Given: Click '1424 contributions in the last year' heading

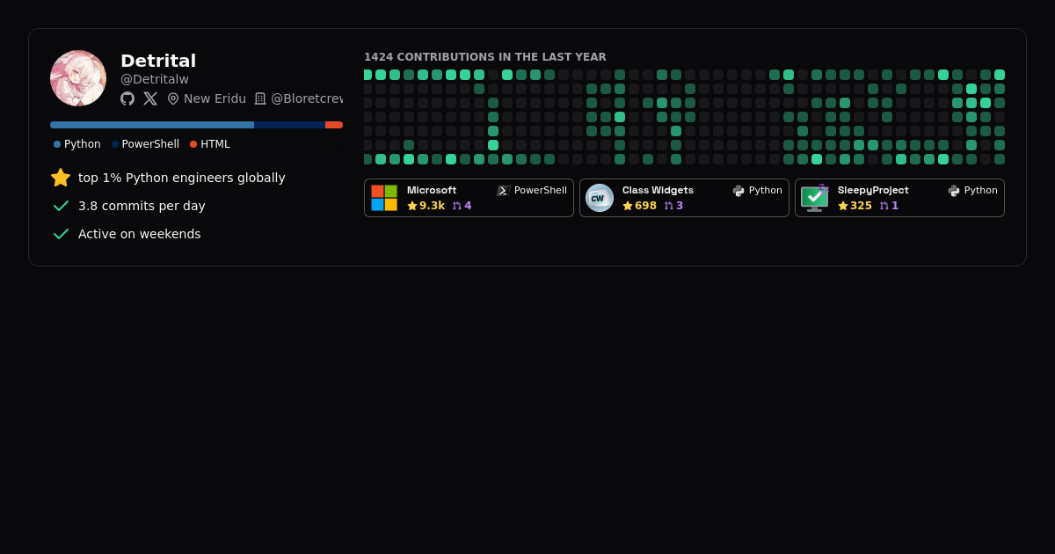Looking at the screenshot, I should point(485,57).
